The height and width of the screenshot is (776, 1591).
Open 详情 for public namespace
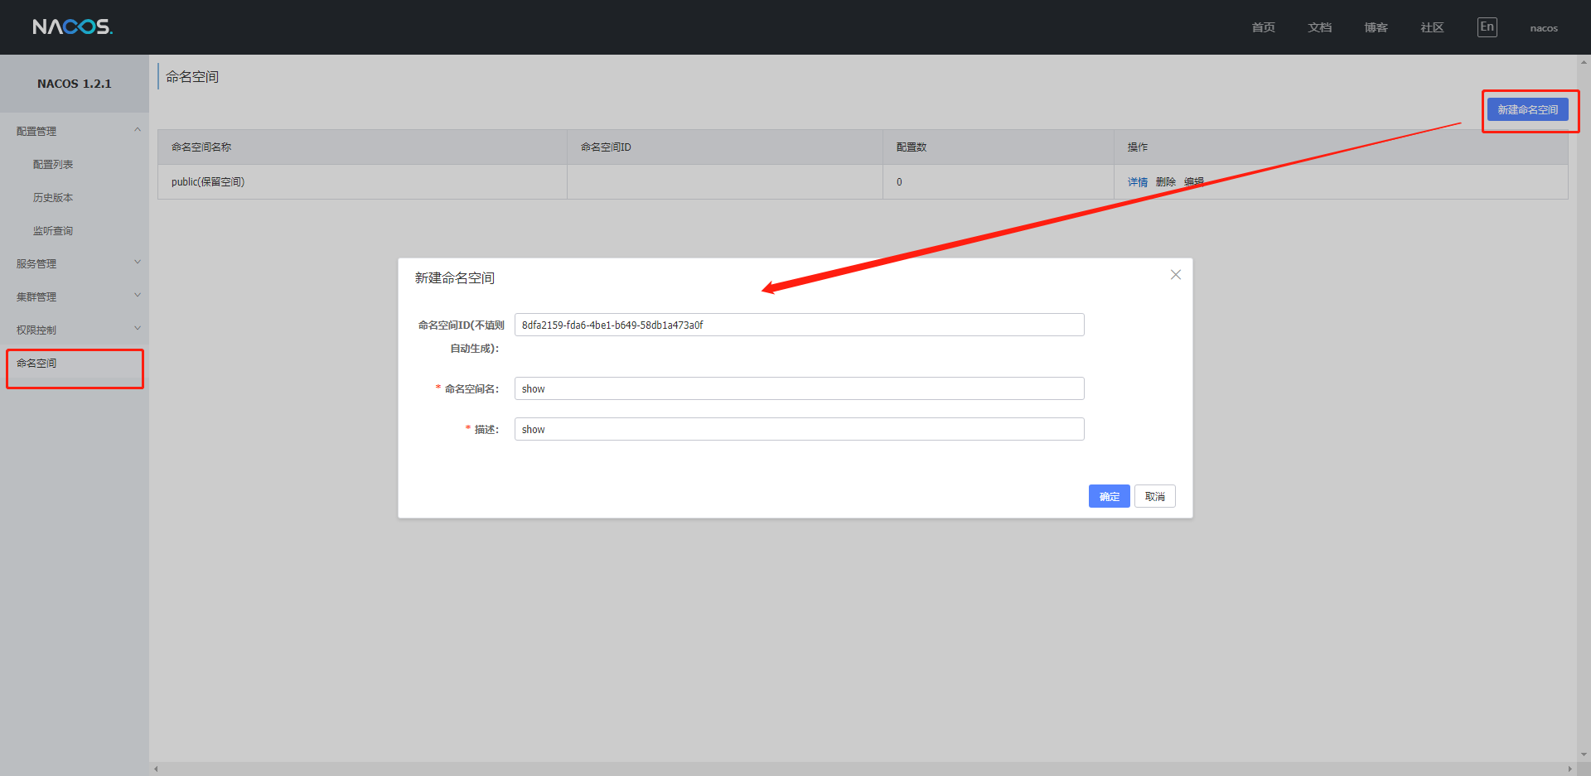pyautogui.click(x=1137, y=182)
